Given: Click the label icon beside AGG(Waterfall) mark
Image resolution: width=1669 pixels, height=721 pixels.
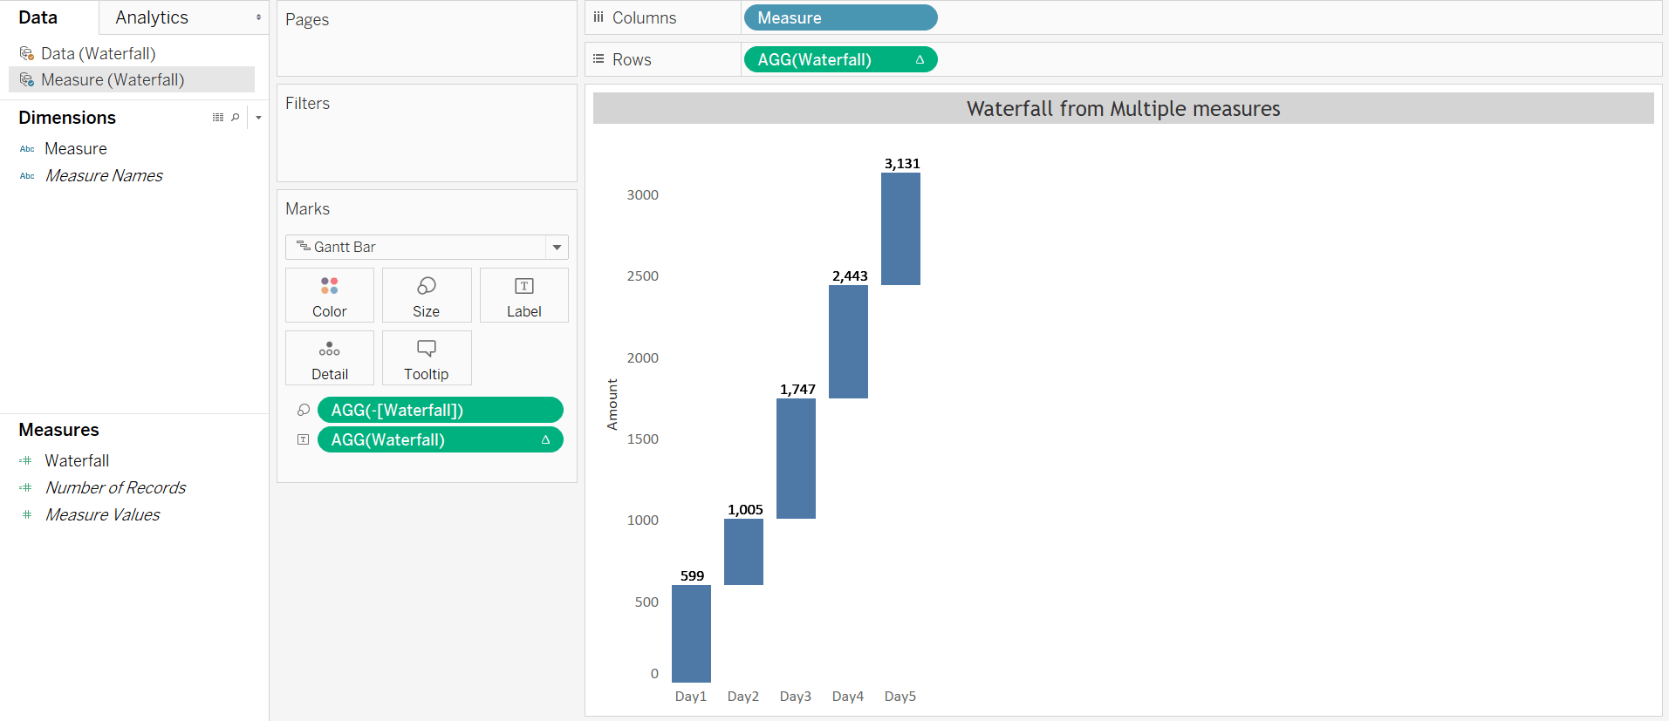Looking at the screenshot, I should (x=304, y=439).
